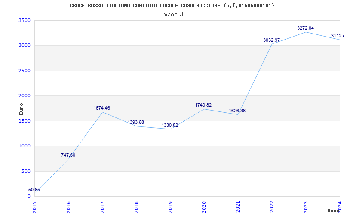Click the chart title CROCE ROSSA ITALIANA
344x215 pixels.
point(172,6)
